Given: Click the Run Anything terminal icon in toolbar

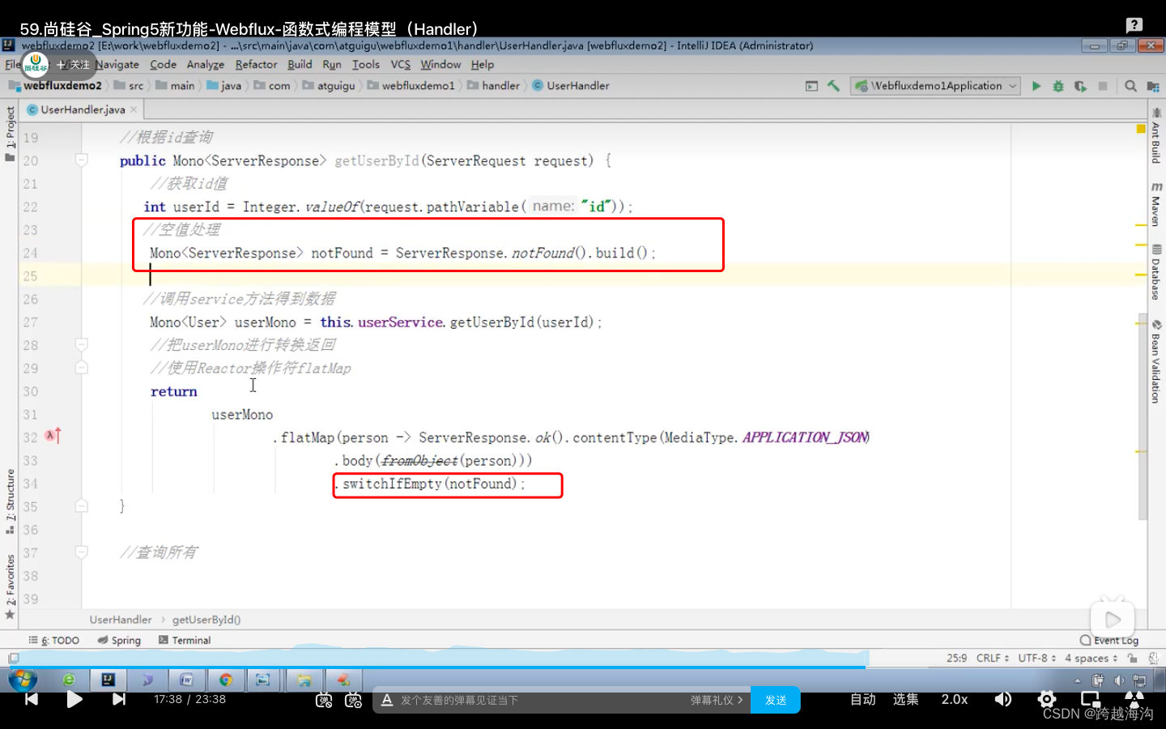Looking at the screenshot, I should click(811, 86).
